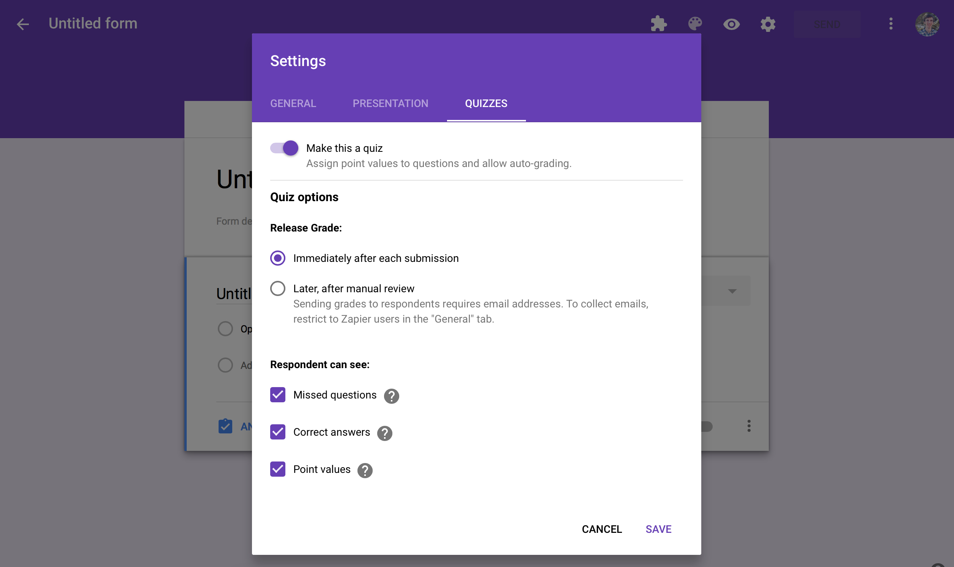
Task: Click CANCEL to dismiss settings dialog
Action: coord(603,529)
